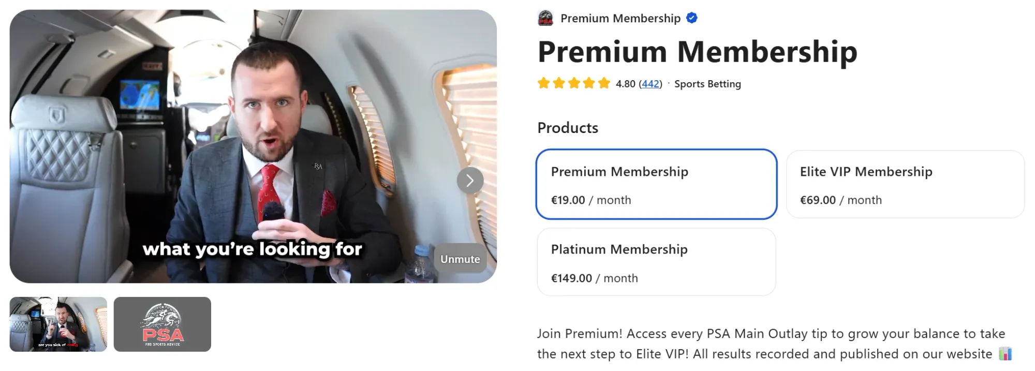
Task: Open the seller name link above title
Action: click(x=620, y=19)
